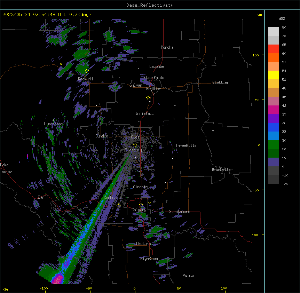The image size is (300, 293).
Task: Click the Okotoks label
Action: 143,244
